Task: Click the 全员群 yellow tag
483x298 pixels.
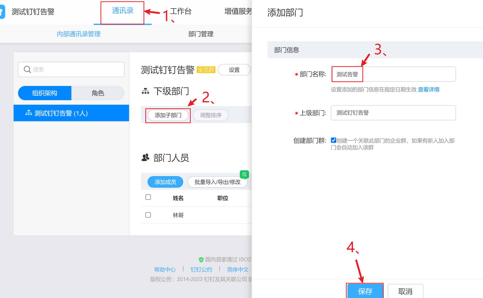Action: tap(206, 70)
